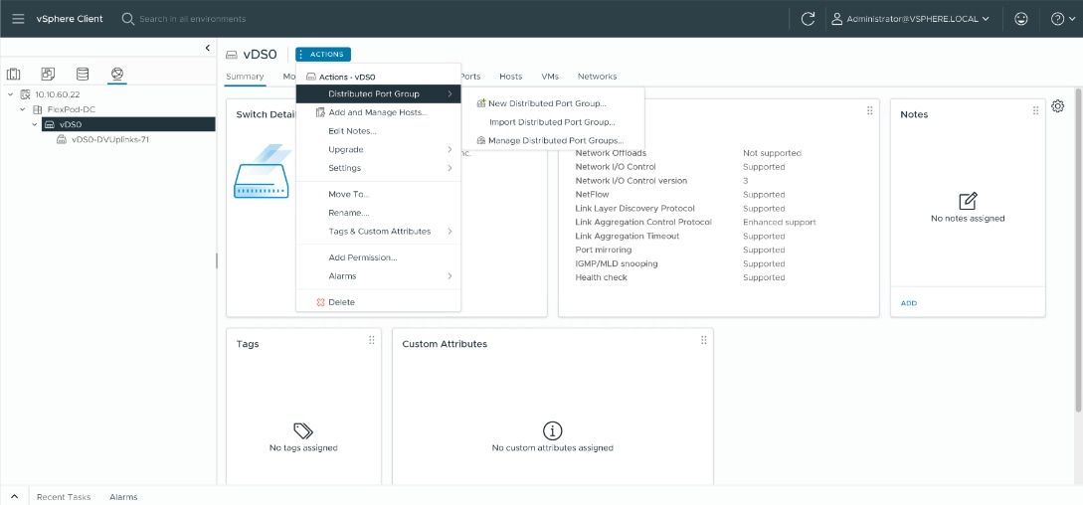
Task: Expand the Settings submenu
Action: coord(379,168)
